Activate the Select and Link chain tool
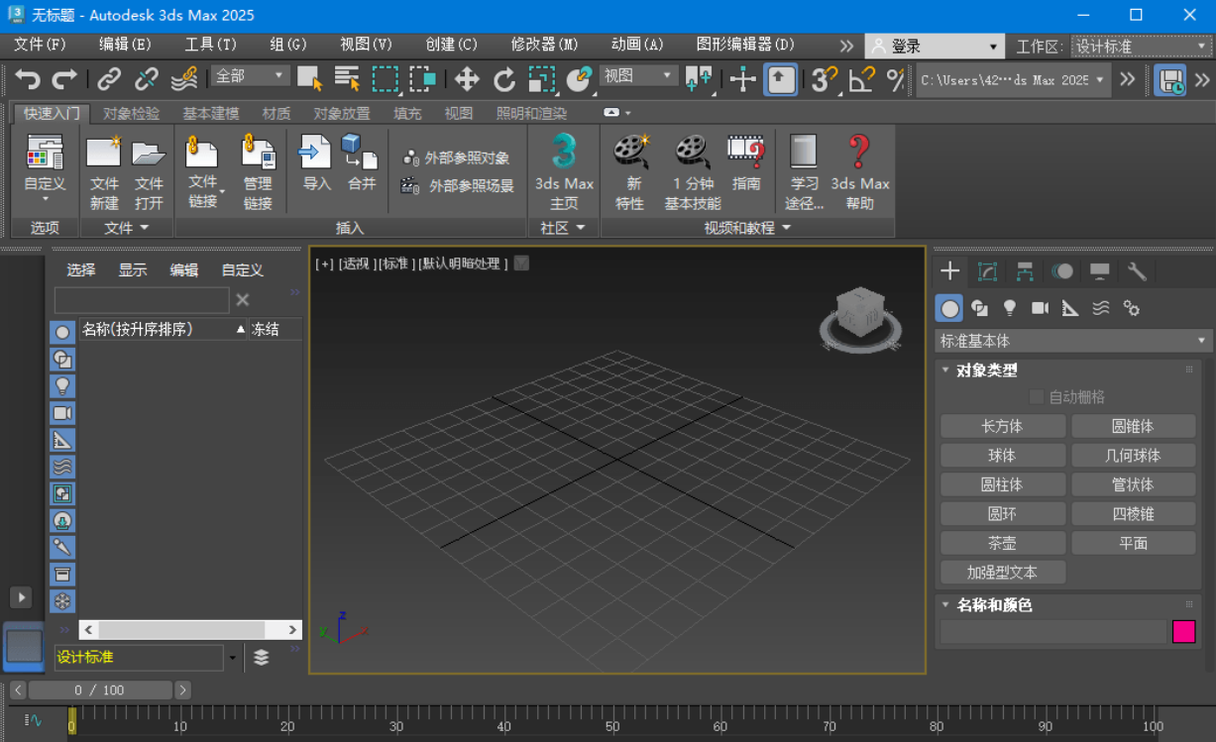The height and width of the screenshot is (742, 1216). pyautogui.click(x=108, y=79)
